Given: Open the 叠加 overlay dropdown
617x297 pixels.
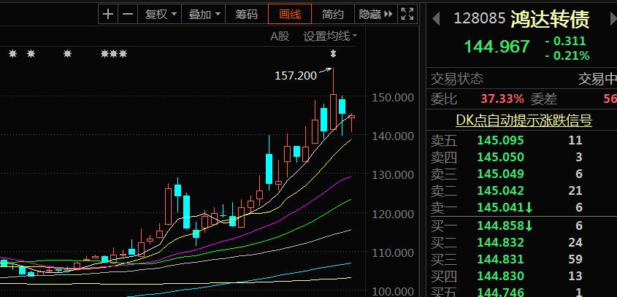Looking at the screenshot, I should [x=204, y=15].
